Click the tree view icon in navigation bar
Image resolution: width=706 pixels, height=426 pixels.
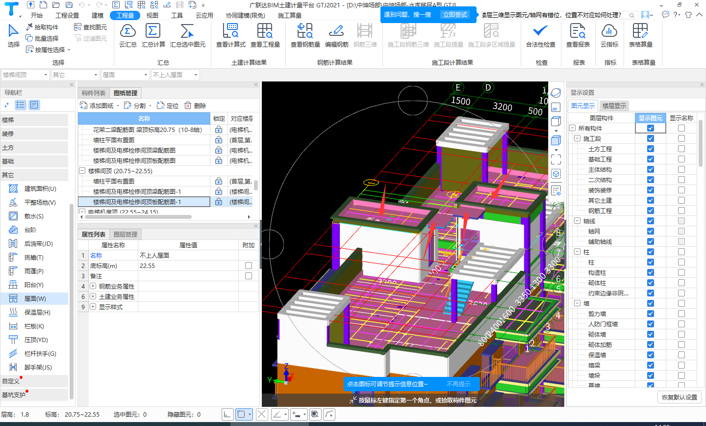(x=20, y=105)
